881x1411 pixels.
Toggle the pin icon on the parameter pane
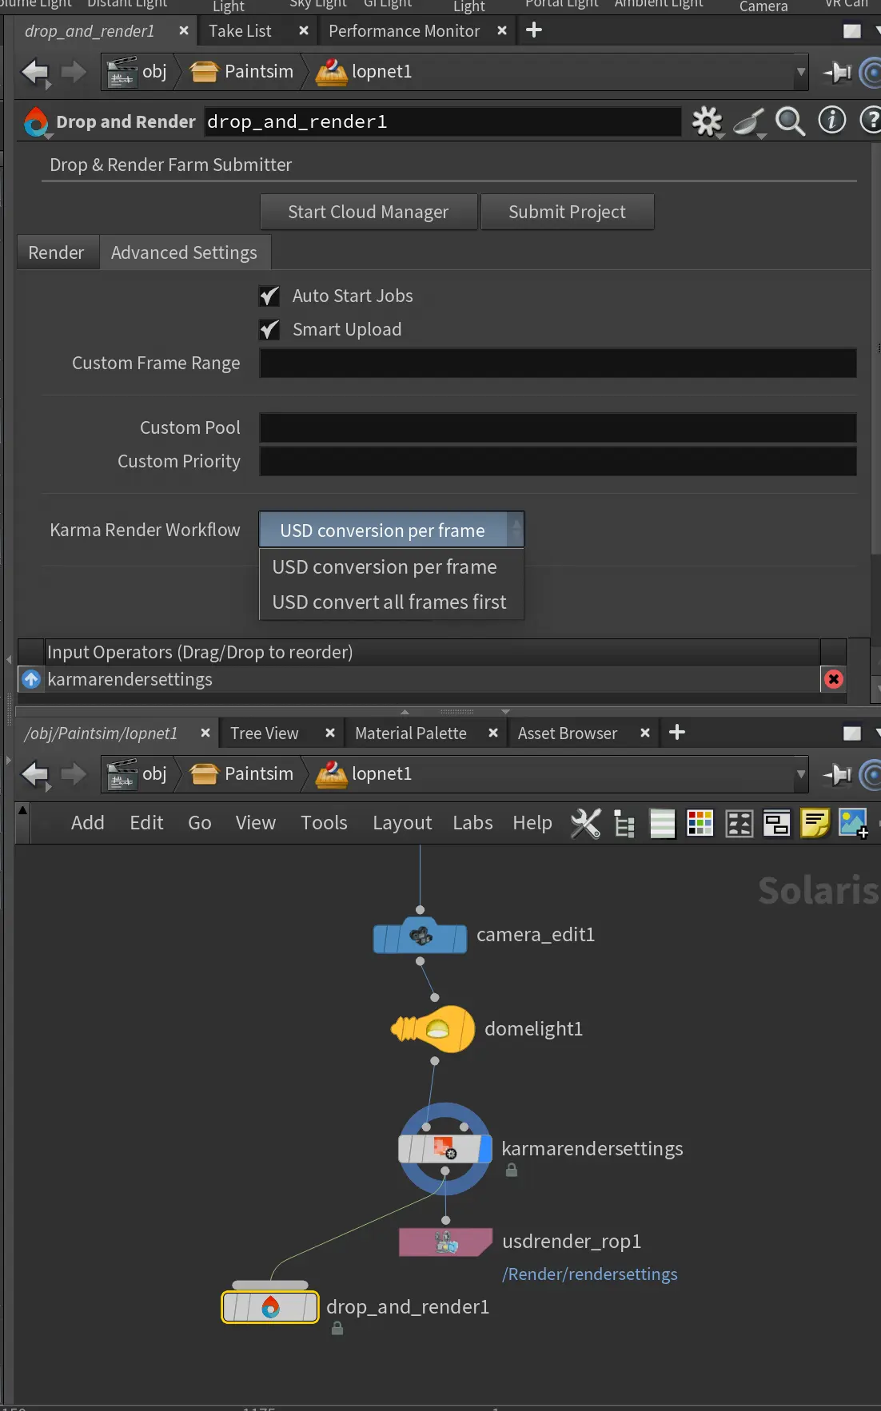click(837, 73)
